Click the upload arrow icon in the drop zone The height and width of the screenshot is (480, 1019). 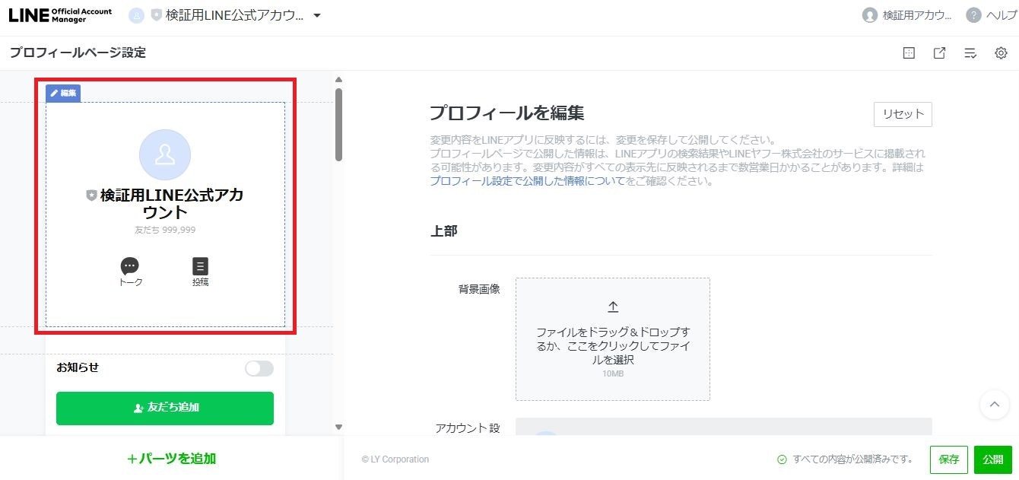(613, 307)
